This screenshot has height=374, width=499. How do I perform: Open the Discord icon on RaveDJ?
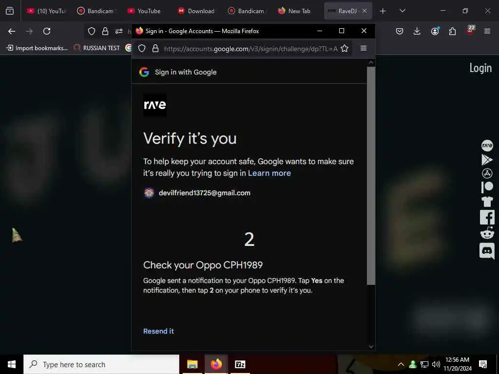coord(487,251)
